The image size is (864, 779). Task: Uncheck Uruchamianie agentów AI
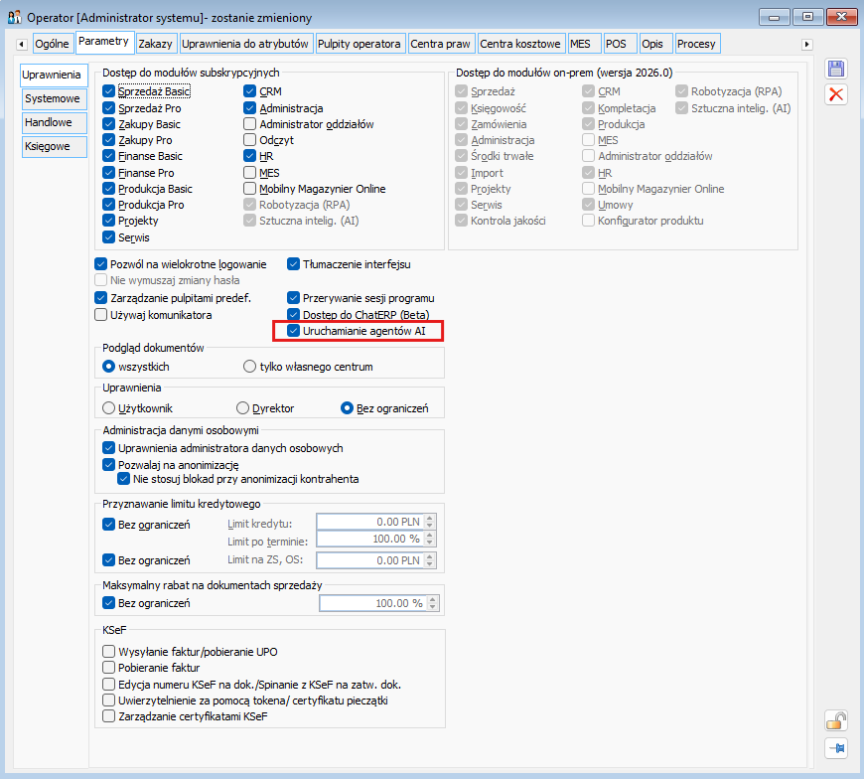[x=294, y=331]
